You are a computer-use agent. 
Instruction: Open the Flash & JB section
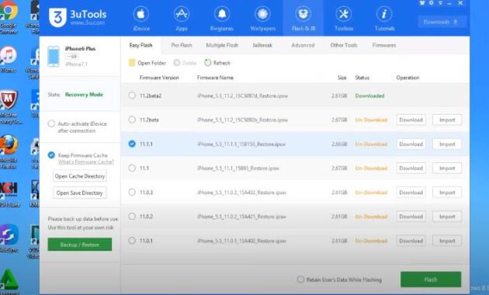coord(303,19)
